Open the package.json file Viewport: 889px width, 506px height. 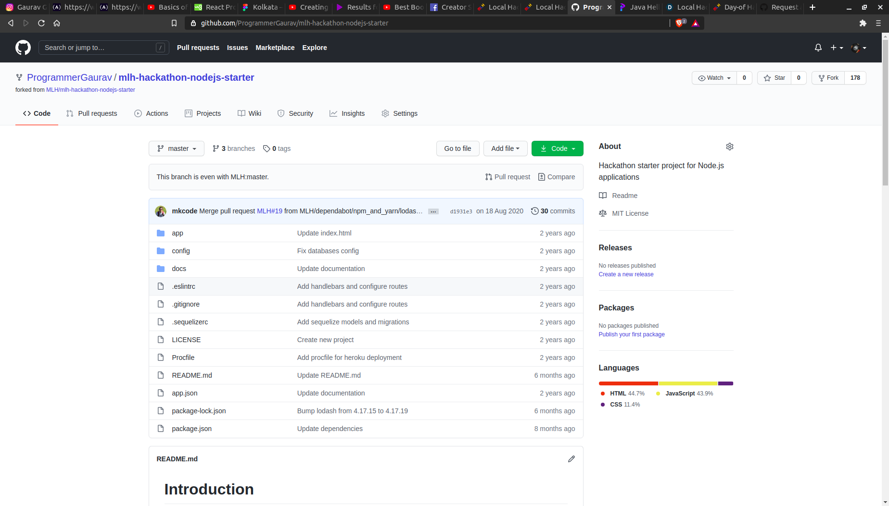pyautogui.click(x=191, y=429)
